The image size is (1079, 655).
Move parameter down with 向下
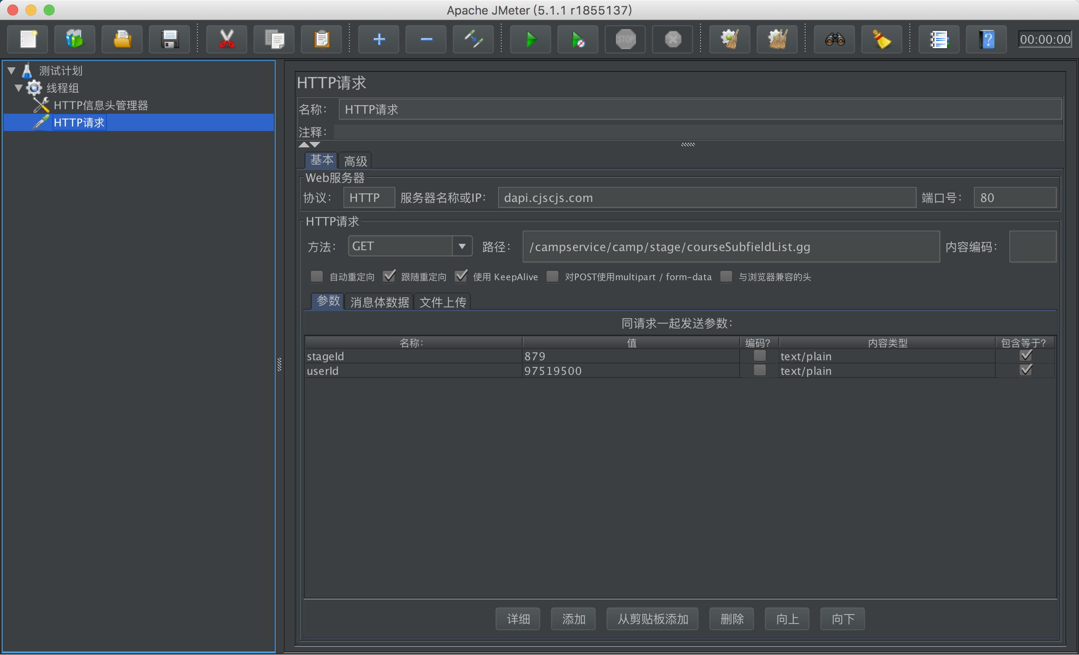(x=843, y=619)
